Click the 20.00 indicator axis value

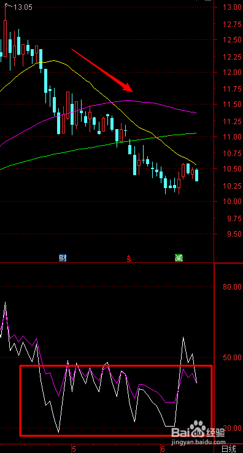pos(232,428)
